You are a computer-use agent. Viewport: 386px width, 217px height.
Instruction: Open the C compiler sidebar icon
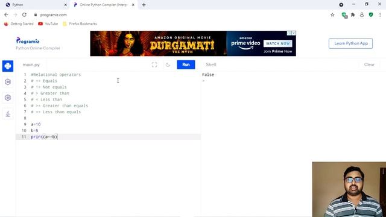tap(8, 82)
